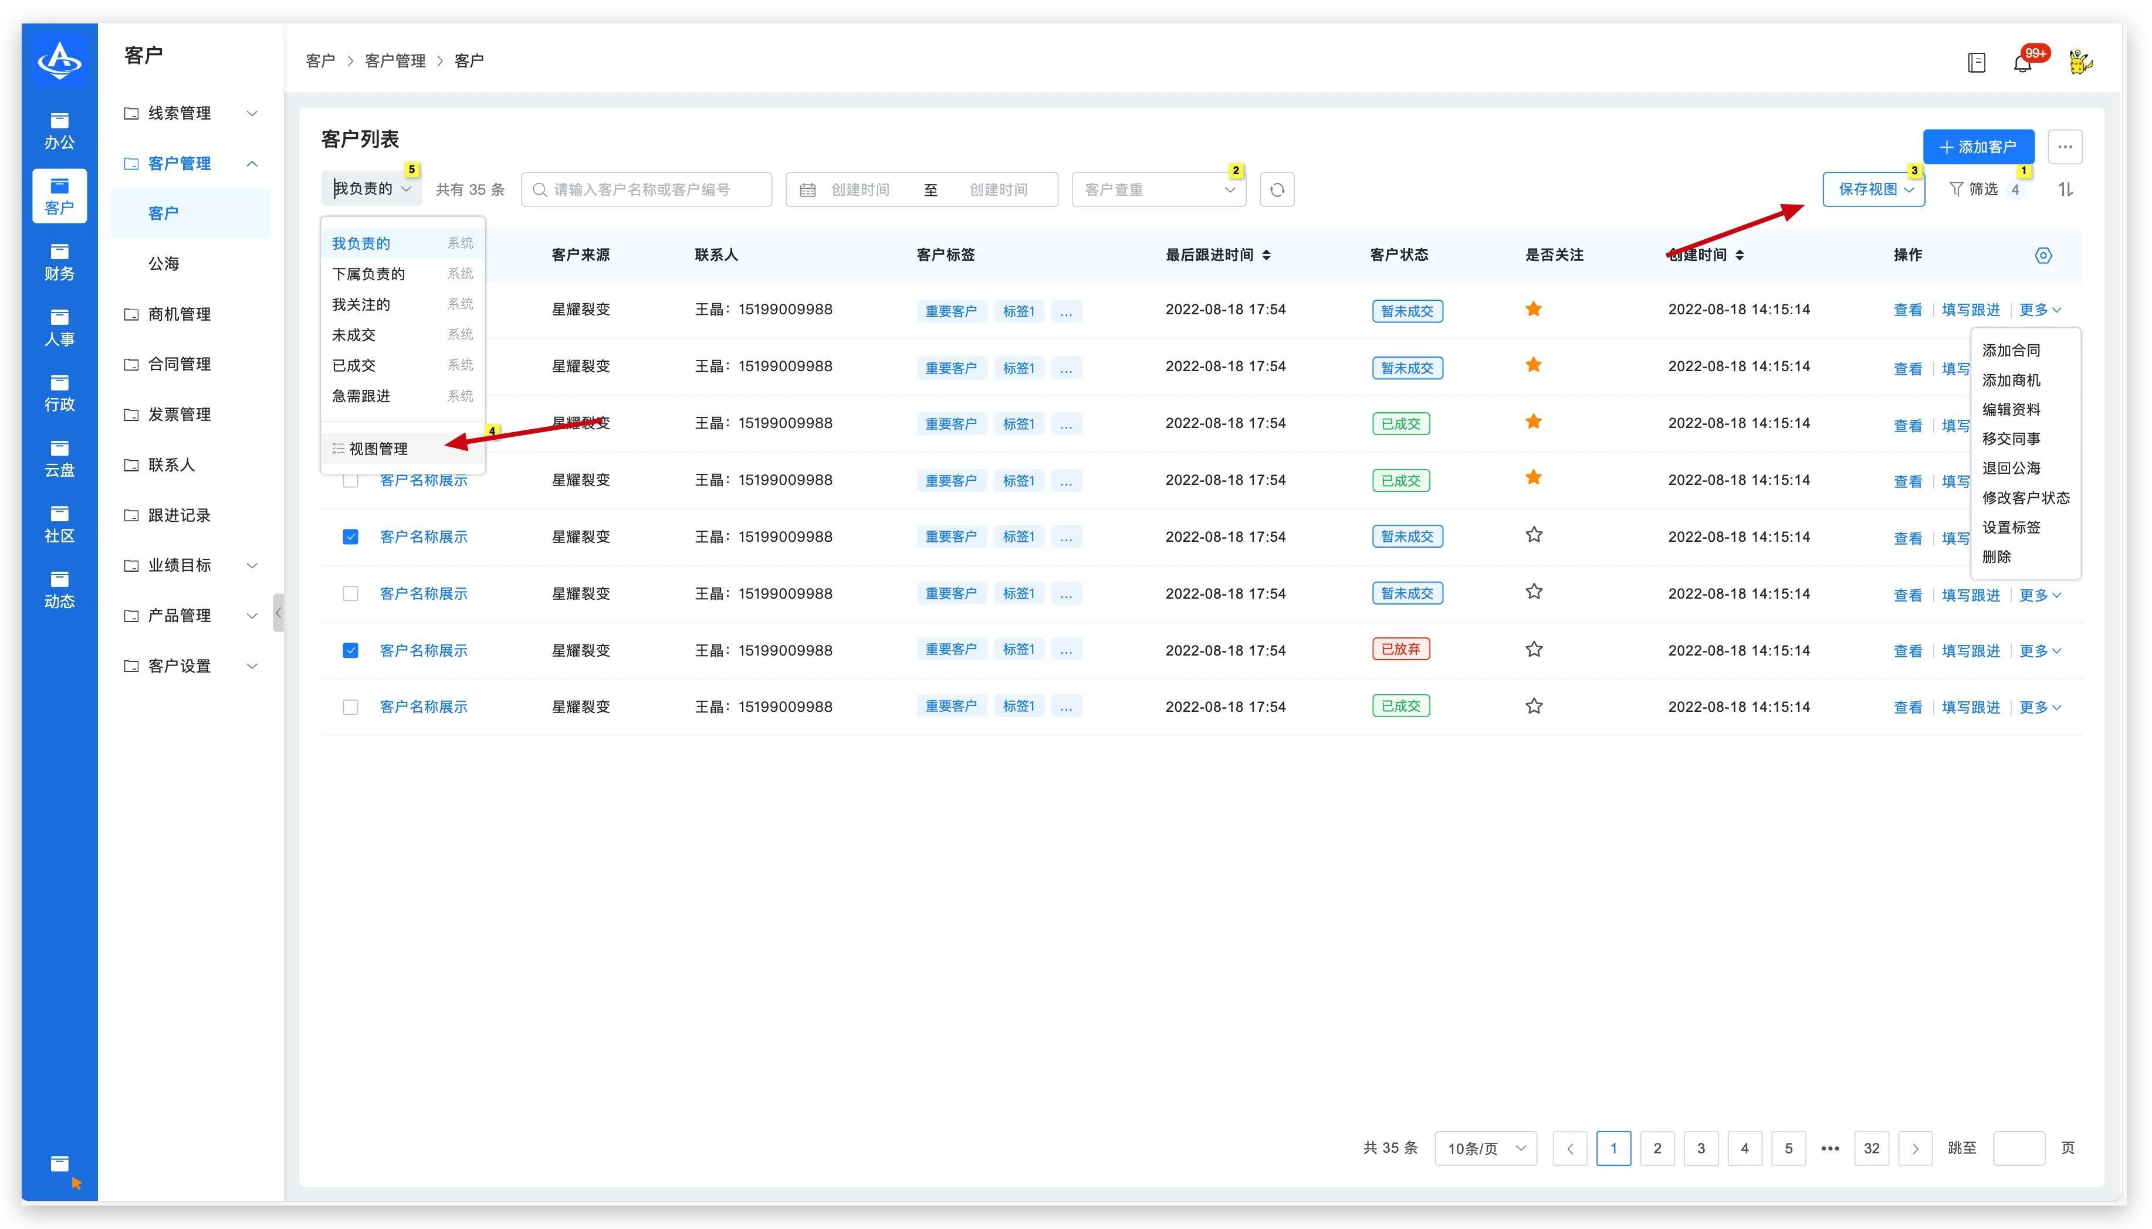Open the 办公 module in sidebar
The width and height of the screenshot is (2152, 1229).
pyautogui.click(x=59, y=131)
